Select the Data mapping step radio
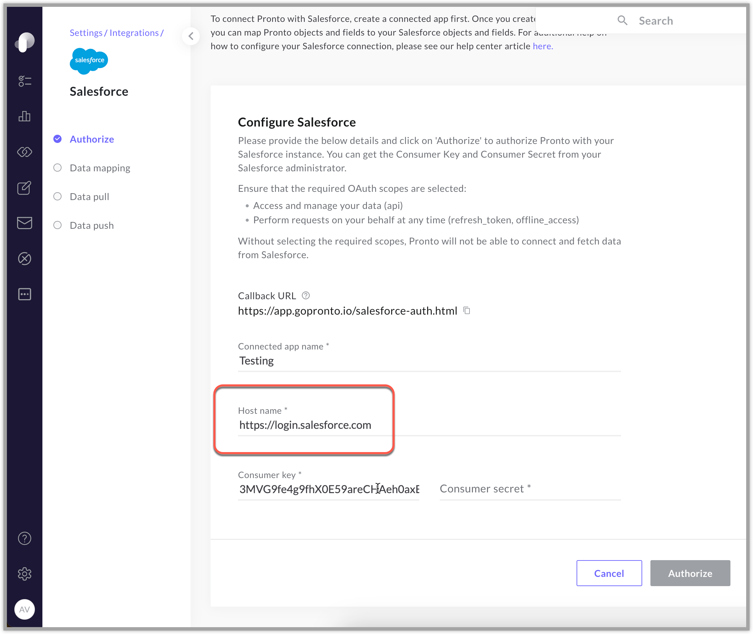 57,168
